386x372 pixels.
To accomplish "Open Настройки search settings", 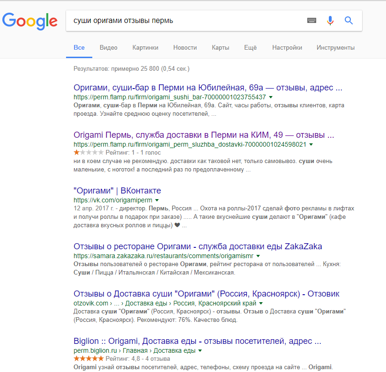I will pos(287,47).
